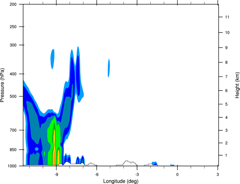Click the 400 pressure tick label
The width and height of the screenshot is (240, 184).
point(13,74)
